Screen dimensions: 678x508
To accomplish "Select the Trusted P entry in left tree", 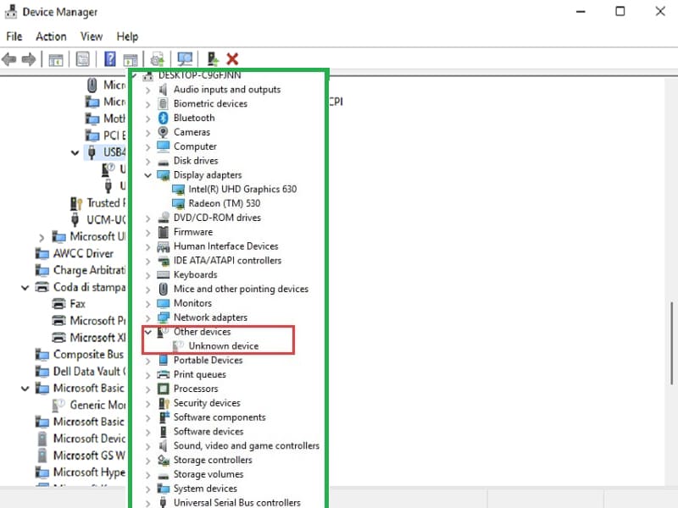I will click(107, 203).
